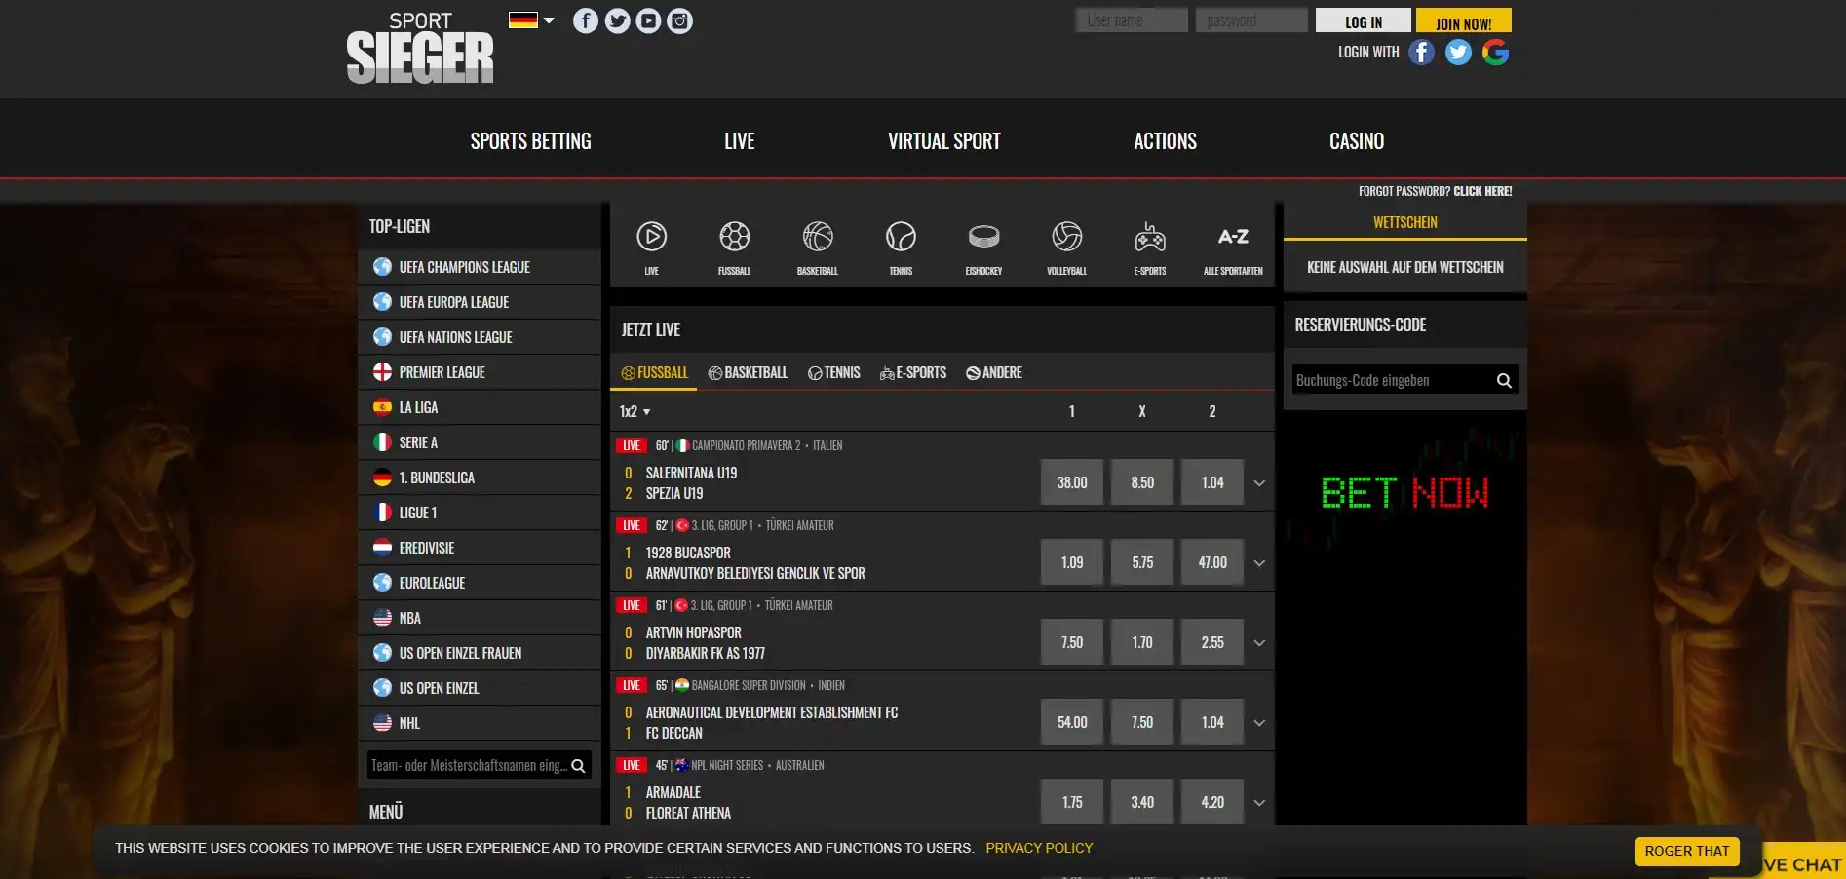Switch to the Basketball live tab
Screen dimensions: 1846x879
click(748, 373)
